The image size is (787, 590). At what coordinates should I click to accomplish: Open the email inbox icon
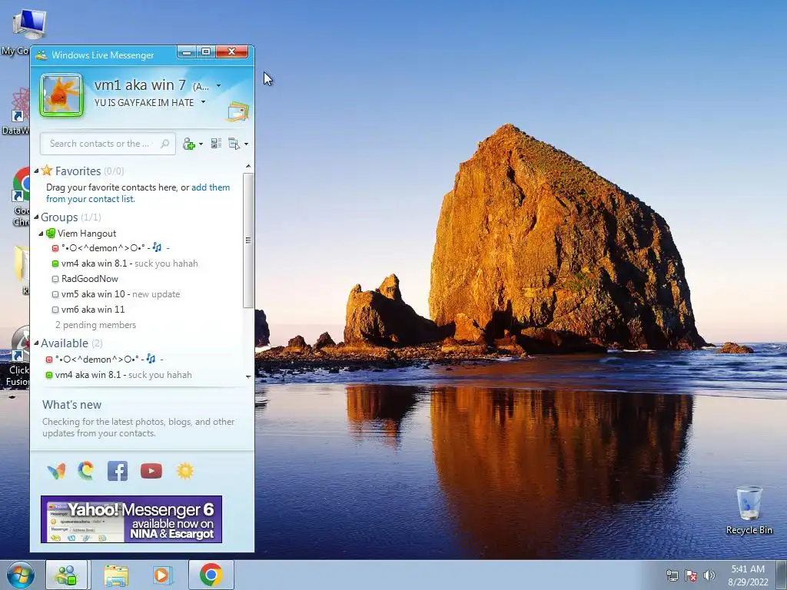pyautogui.click(x=238, y=111)
